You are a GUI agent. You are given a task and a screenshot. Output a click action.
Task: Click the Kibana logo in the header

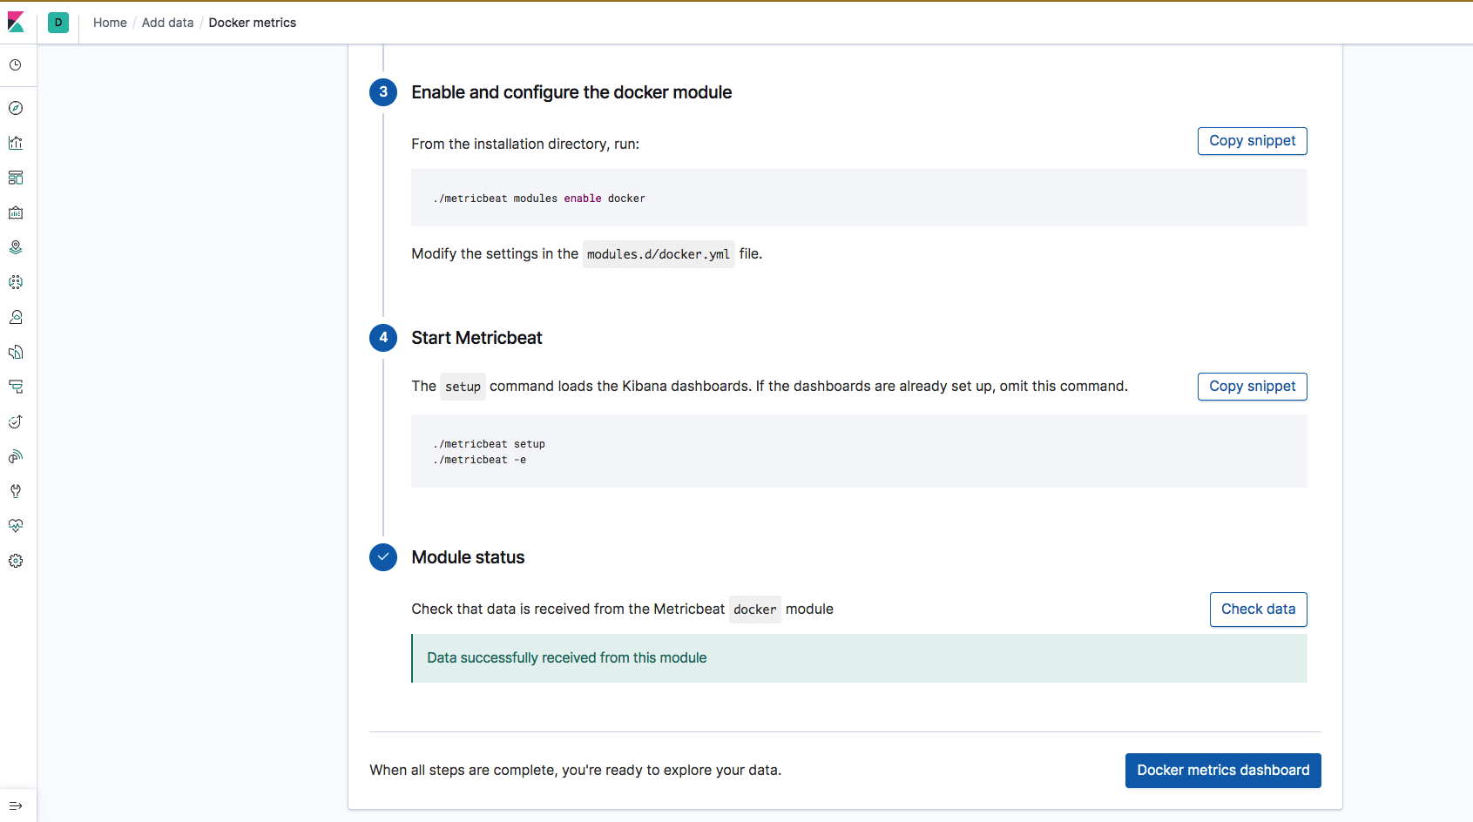(x=17, y=23)
